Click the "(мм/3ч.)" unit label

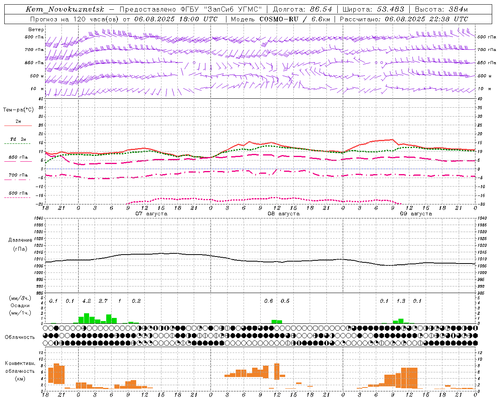pyautogui.click(x=20, y=298)
